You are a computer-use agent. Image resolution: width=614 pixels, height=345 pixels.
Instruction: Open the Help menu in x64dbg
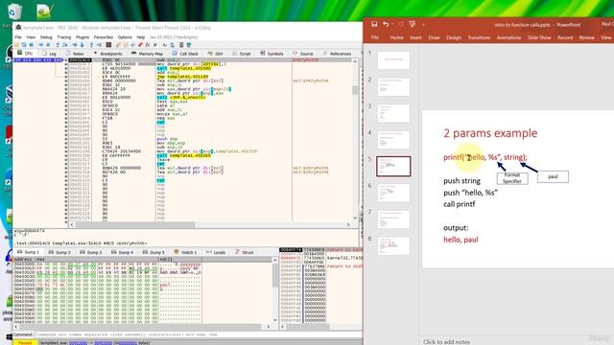point(141,37)
